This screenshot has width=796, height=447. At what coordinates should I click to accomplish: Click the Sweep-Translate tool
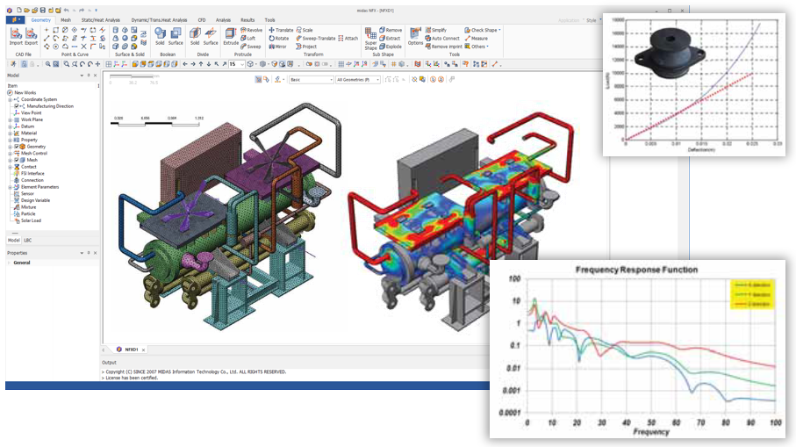point(316,38)
